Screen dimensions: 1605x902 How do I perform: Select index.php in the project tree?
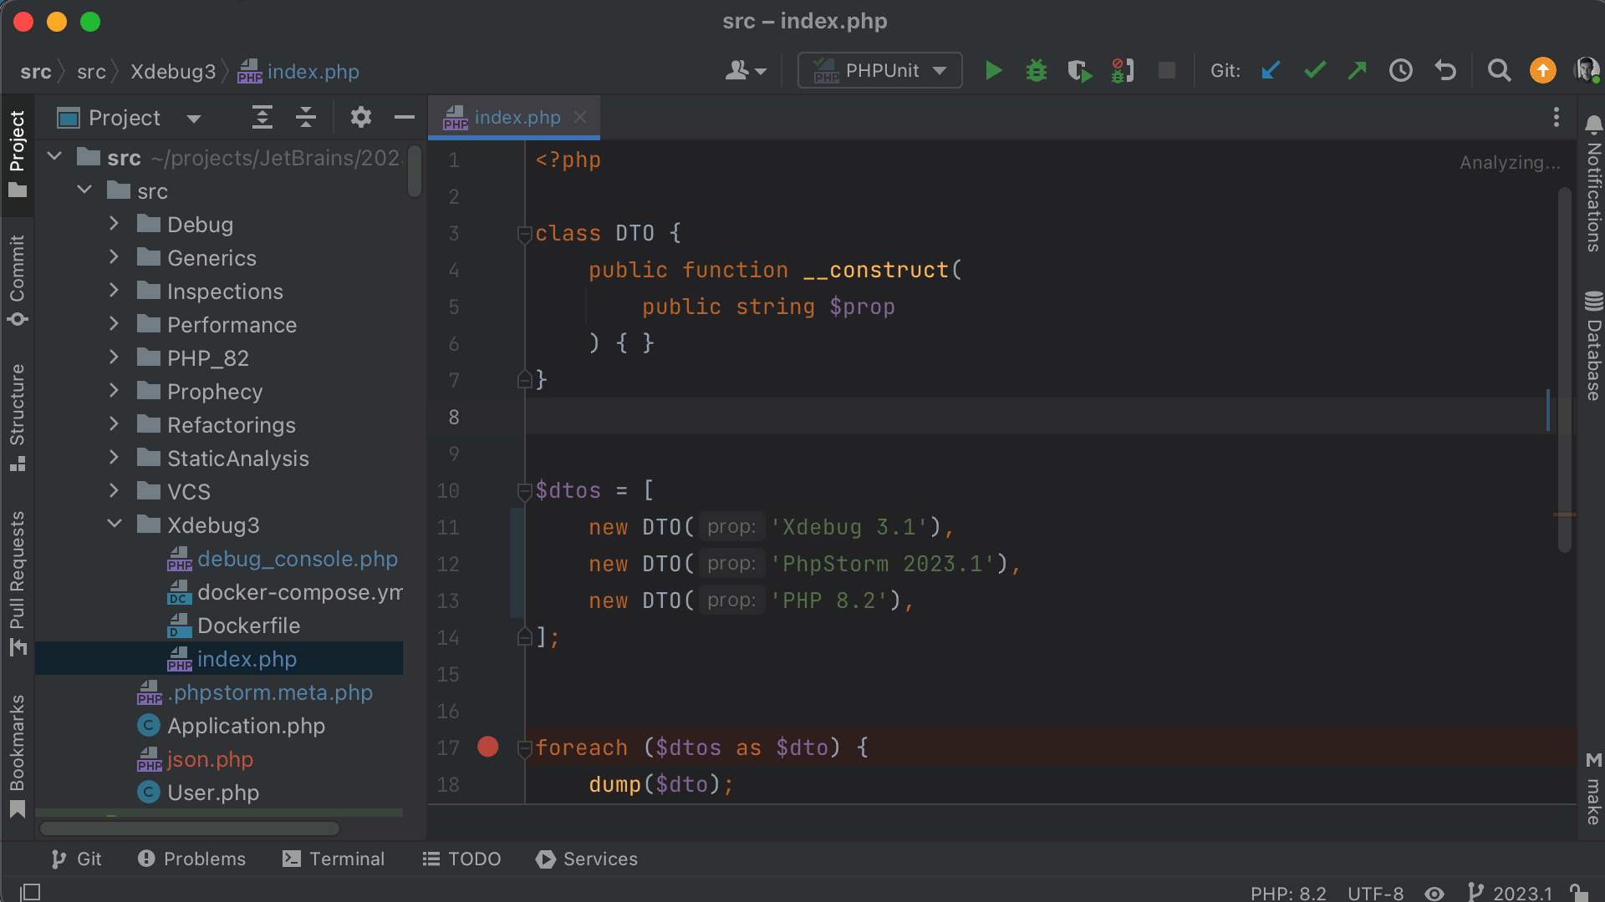247,659
